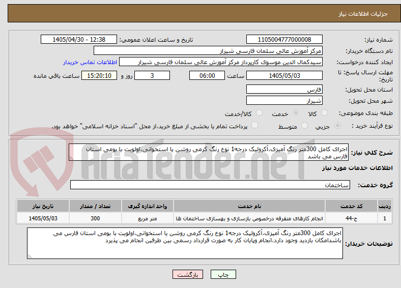Select the جزیی purchase type radio
The height and width of the screenshot is (288, 401).
337,126
